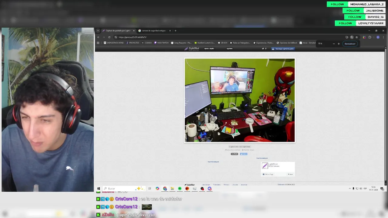Open the CODIGO bookmark
The height and width of the screenshot is (218, 388).
point(147,43)
